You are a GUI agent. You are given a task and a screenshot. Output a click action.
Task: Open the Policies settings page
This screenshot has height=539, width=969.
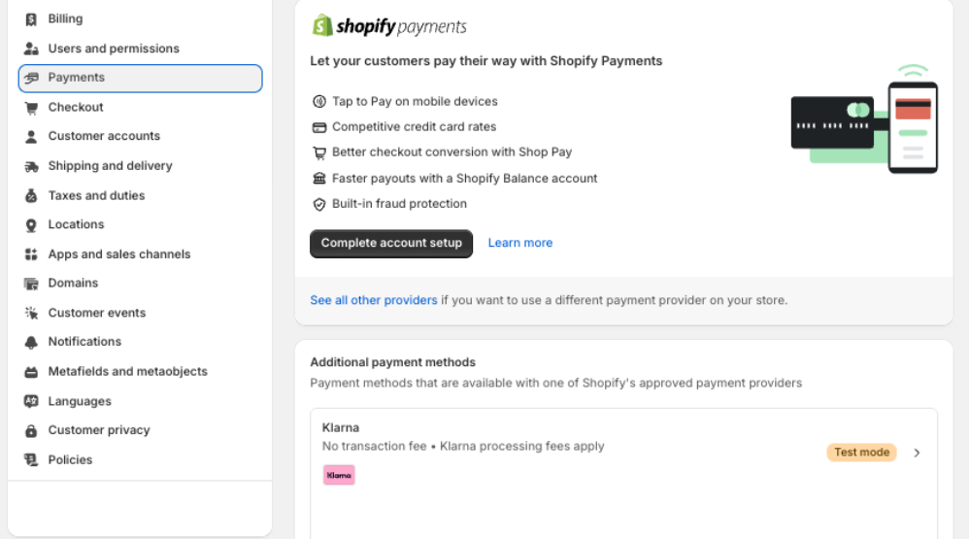click(x=70, y=459)
